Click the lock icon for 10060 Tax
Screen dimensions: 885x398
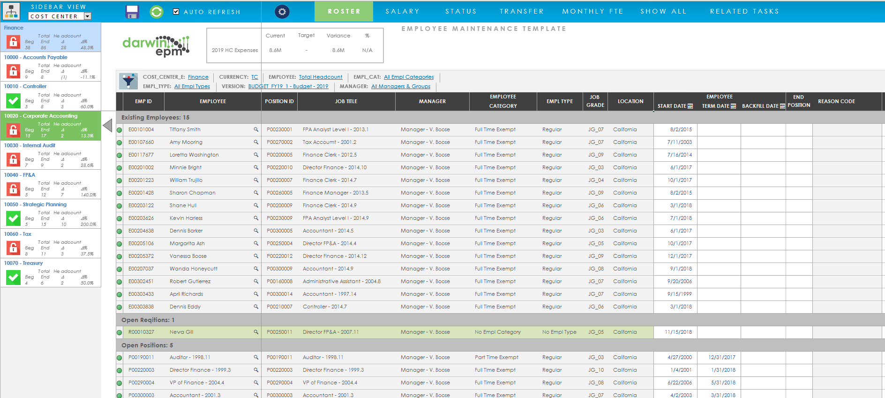tap(13, 248)
